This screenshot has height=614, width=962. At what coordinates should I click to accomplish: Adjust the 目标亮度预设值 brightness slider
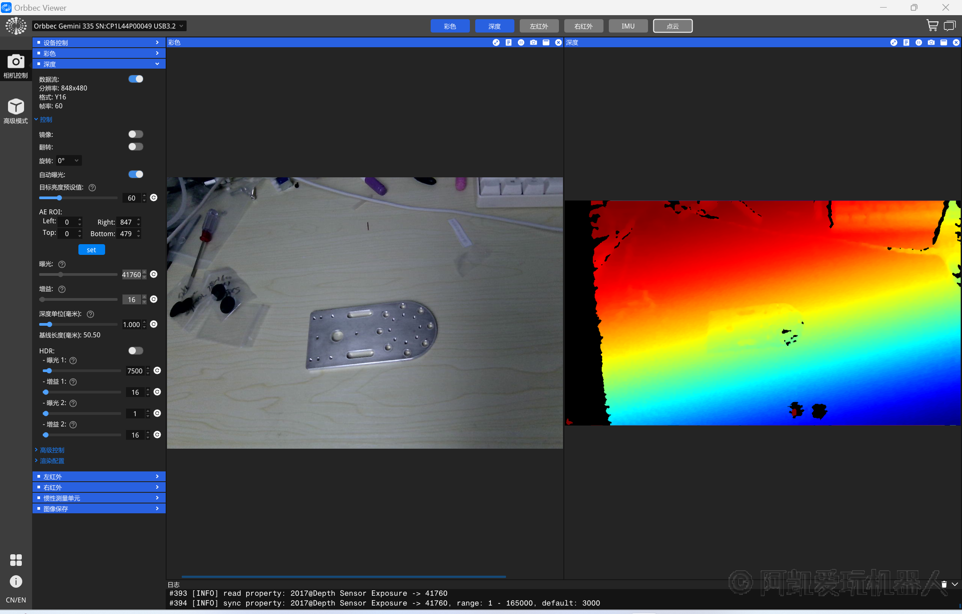point(59,198)
